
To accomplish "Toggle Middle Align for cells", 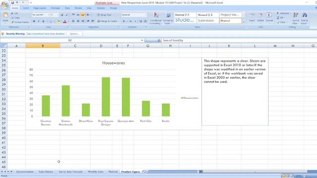I will tap(78, 15).
